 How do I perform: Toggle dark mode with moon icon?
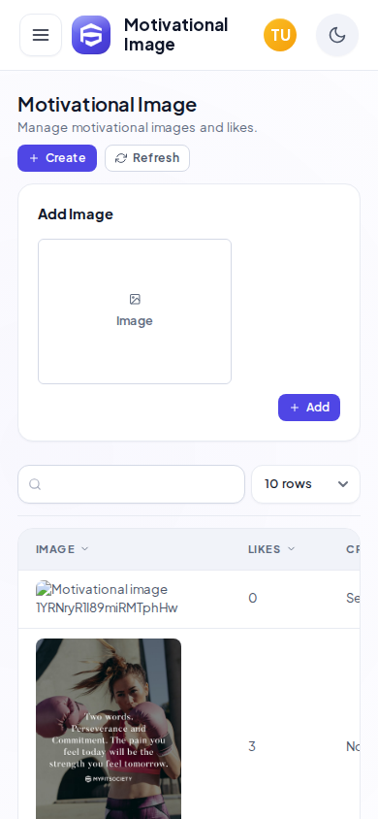click(337, 35)
